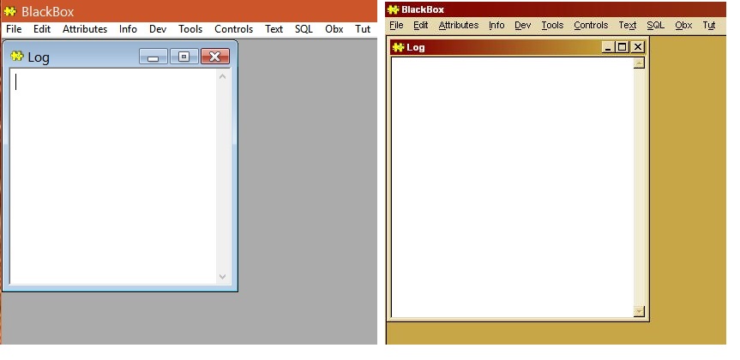Screen dimensions: 740x360
Task: Open File menu in the Aero-themed BlackBox
Action: 14,29
